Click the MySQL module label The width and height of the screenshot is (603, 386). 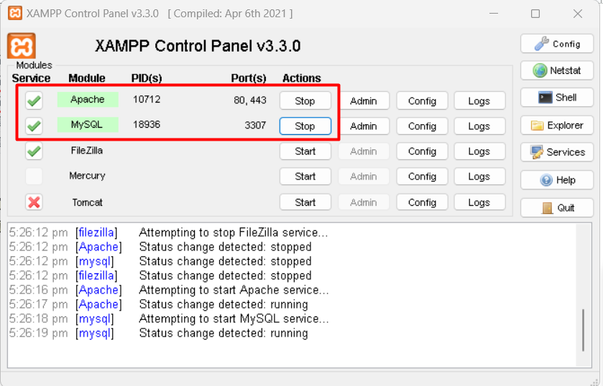coord(88,124)
